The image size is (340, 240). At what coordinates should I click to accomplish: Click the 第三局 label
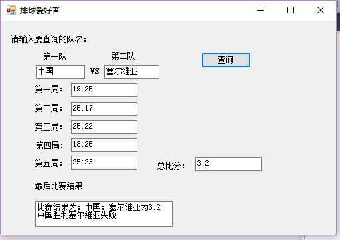[49, 127]
